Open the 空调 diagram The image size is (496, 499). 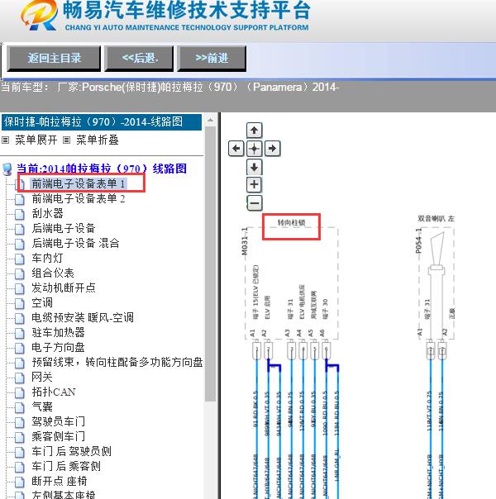[x=42, y=302]
